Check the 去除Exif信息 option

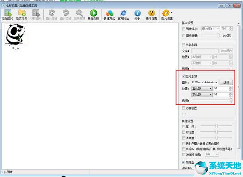click(x=184, y=149)
